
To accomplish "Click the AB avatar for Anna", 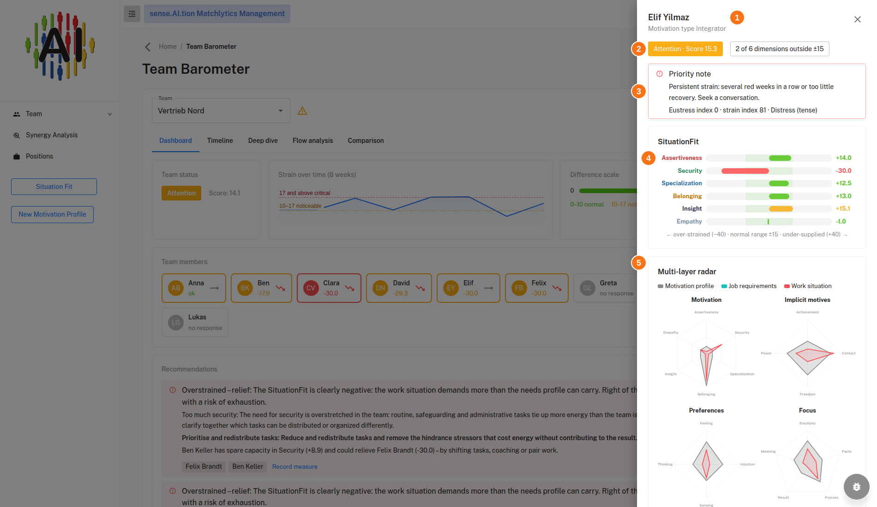I will (176, 288).
